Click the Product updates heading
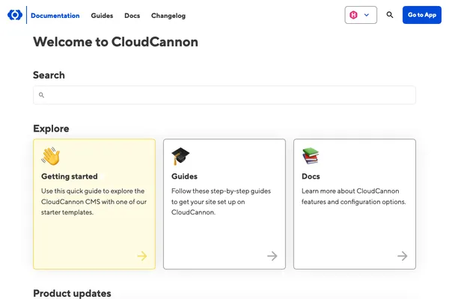Image resolution: width=449 pixels, height=299 pixels. (72, 293)
